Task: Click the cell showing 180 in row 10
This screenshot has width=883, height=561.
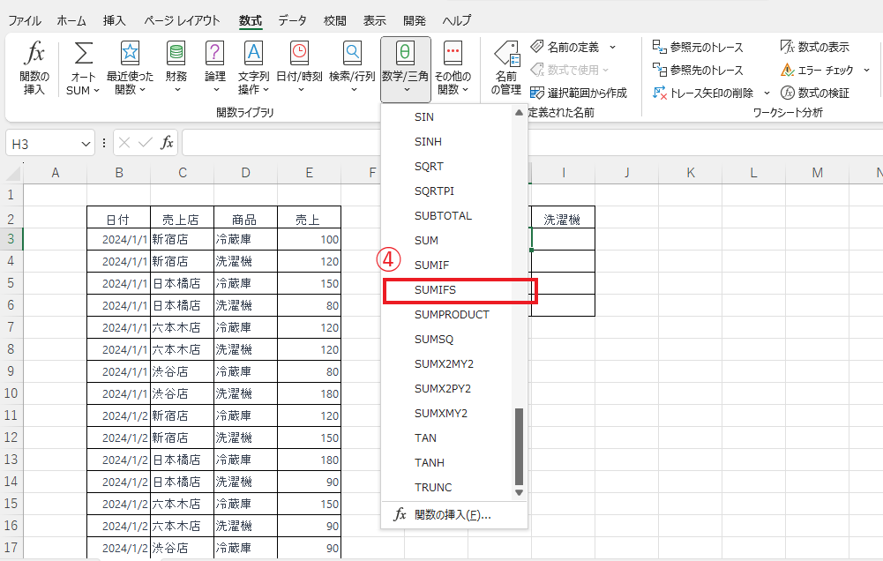Action: pos(309,393)
